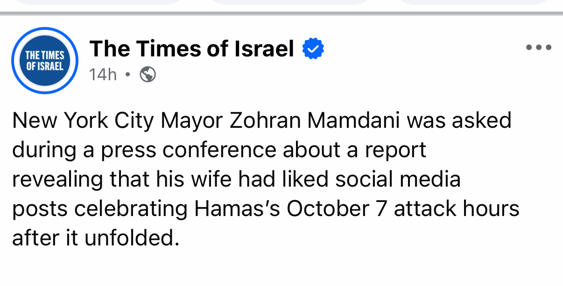The height and width of the screenshot is (286, 563).
Task: Open The Times of Israel profile picture
Action: [44, 61]
